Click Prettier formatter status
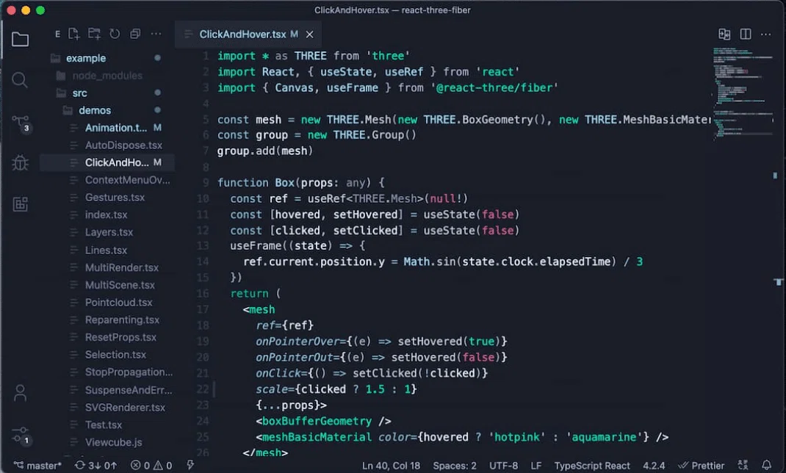Screen dimensions: 786x473 701,466
